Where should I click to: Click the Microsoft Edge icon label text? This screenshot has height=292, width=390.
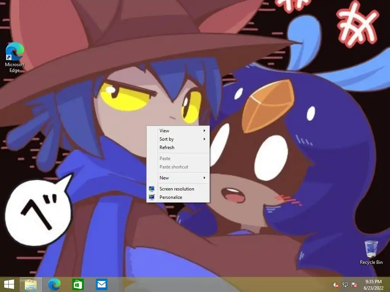coord(15,67)
